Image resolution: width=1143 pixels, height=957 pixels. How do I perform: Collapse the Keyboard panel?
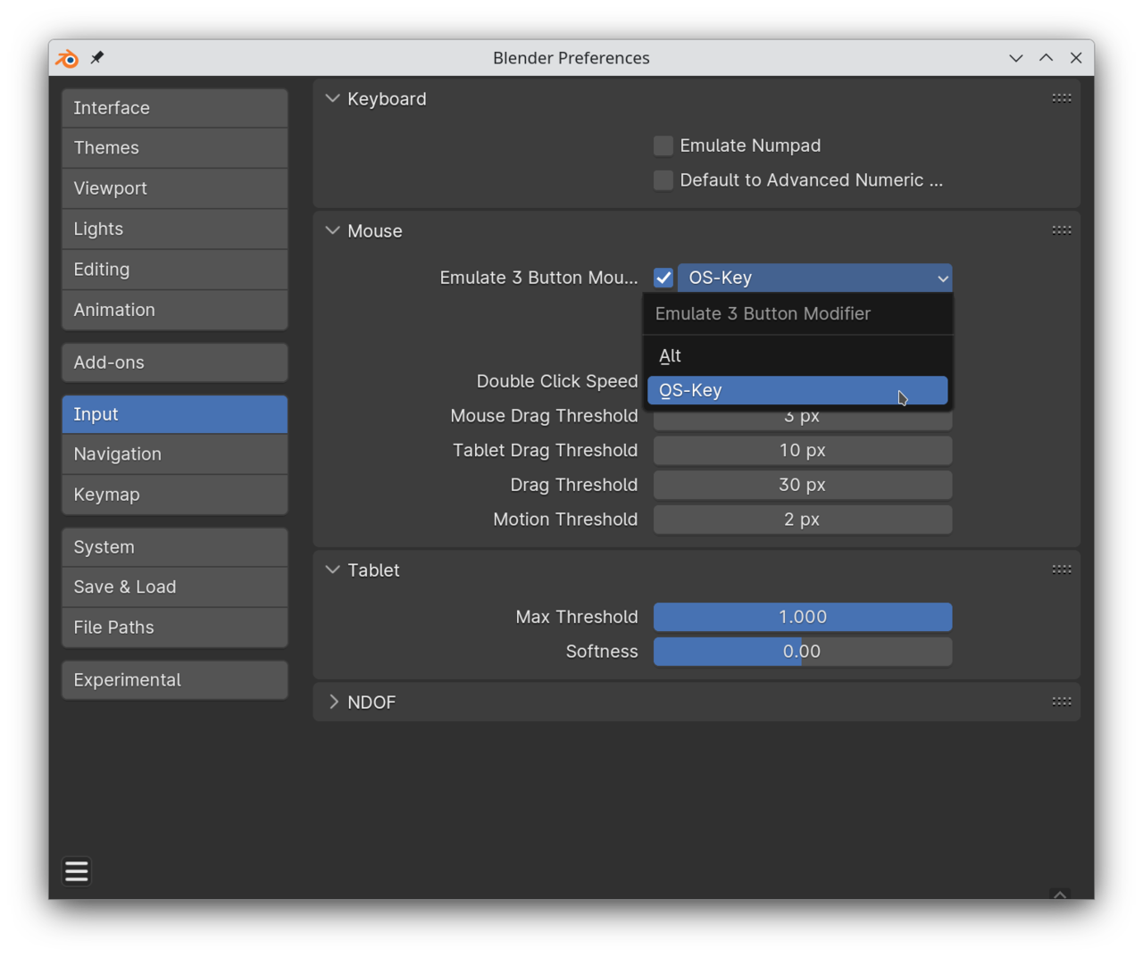[x=333, y=98]
